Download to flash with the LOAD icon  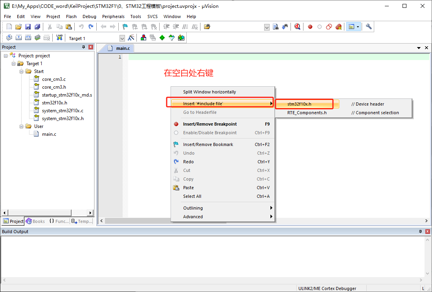coord(59,38)
